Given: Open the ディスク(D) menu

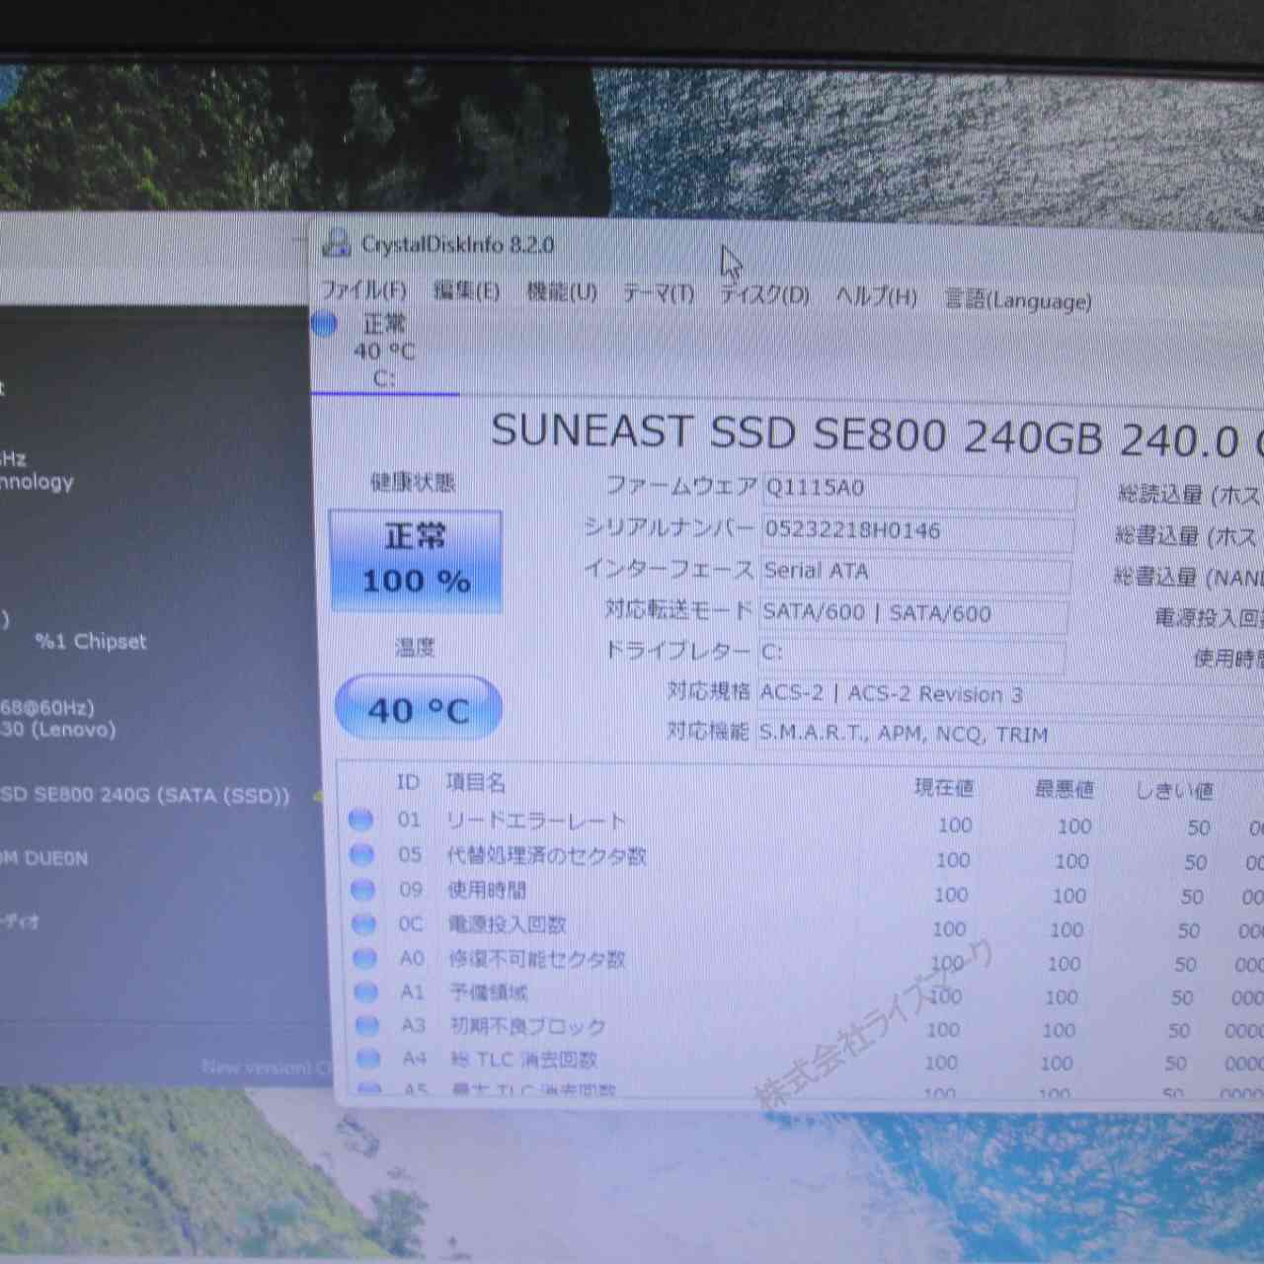Looking at the screenshot, I should (x=763, y=295).
